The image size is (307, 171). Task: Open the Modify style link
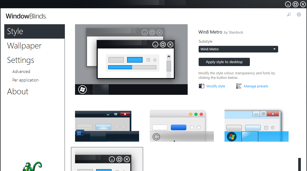point(215,86)
